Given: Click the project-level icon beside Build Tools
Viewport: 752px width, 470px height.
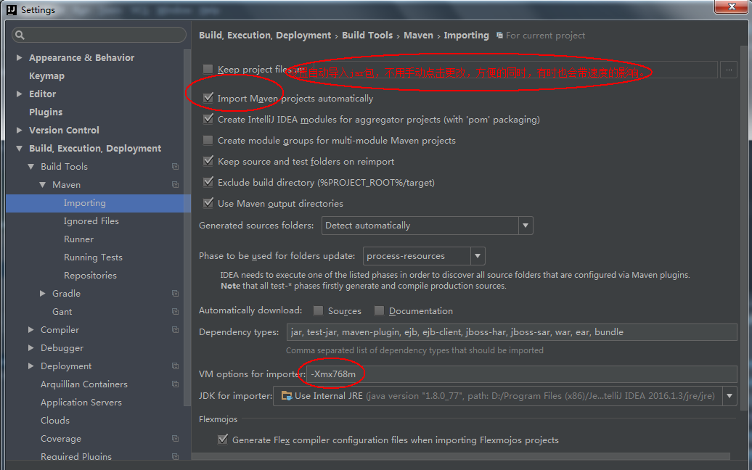Looking at the screenshot, I should [x=175, y=167].
